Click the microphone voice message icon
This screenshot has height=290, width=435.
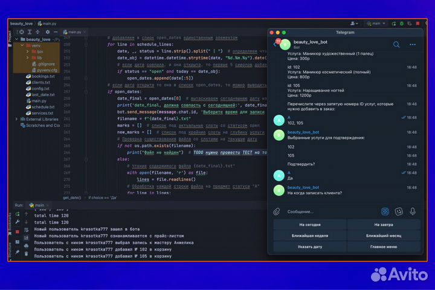click(413, 211)
